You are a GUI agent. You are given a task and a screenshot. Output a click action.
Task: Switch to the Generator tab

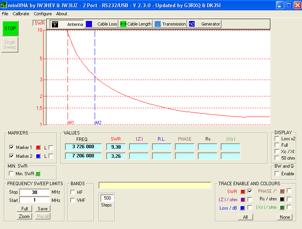[x=204, y=24]
